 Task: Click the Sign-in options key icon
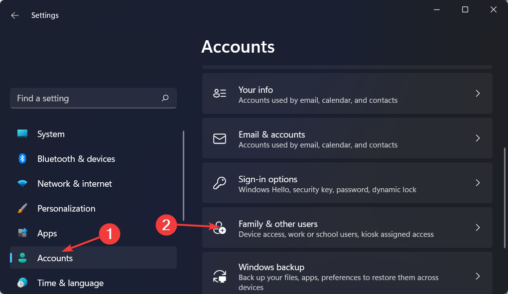pyautogui.click(x=219, y=183)
